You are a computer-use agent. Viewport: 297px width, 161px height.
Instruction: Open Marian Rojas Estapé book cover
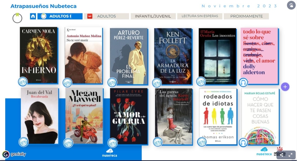point(260,117)
